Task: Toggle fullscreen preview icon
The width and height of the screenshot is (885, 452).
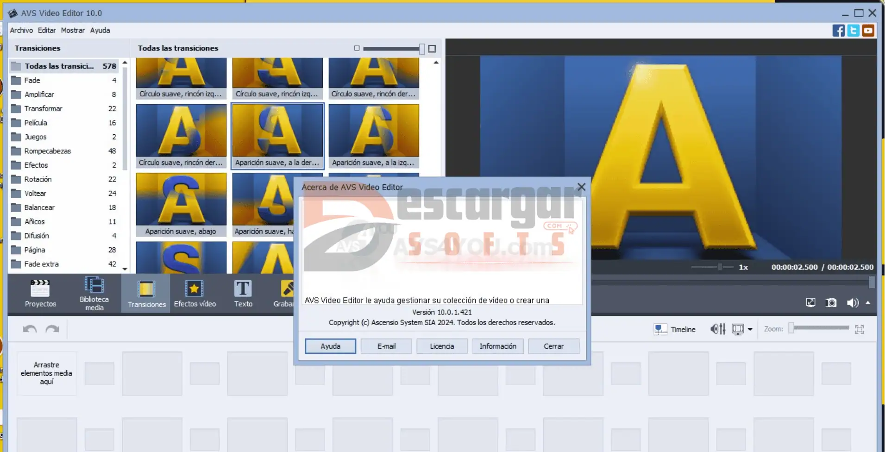Action: 810,302
